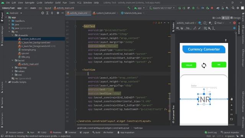245x138 pixels.
Task: Open the Refactor menu
Action: click(49, 3)
